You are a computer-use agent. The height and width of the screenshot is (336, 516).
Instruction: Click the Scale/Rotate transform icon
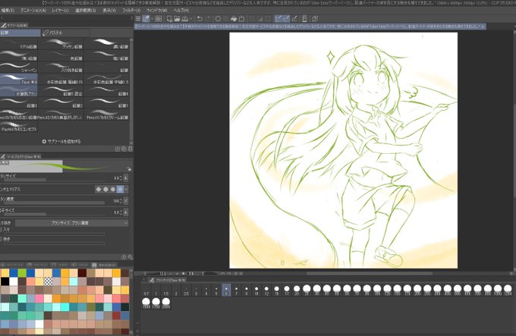point(241,19)
